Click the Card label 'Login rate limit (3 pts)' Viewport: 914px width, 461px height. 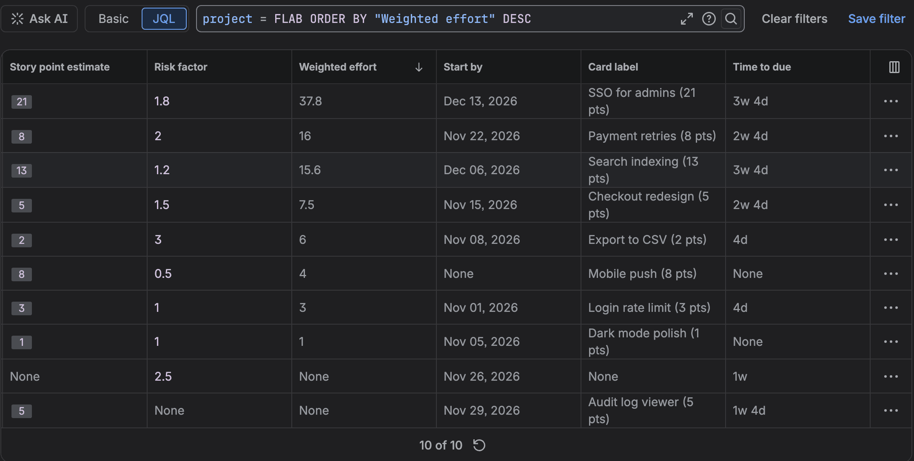[649, 308]
